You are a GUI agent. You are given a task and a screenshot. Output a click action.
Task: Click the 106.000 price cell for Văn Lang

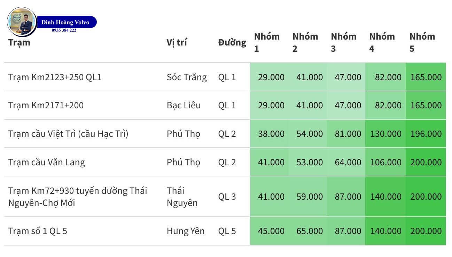[385, 162]
